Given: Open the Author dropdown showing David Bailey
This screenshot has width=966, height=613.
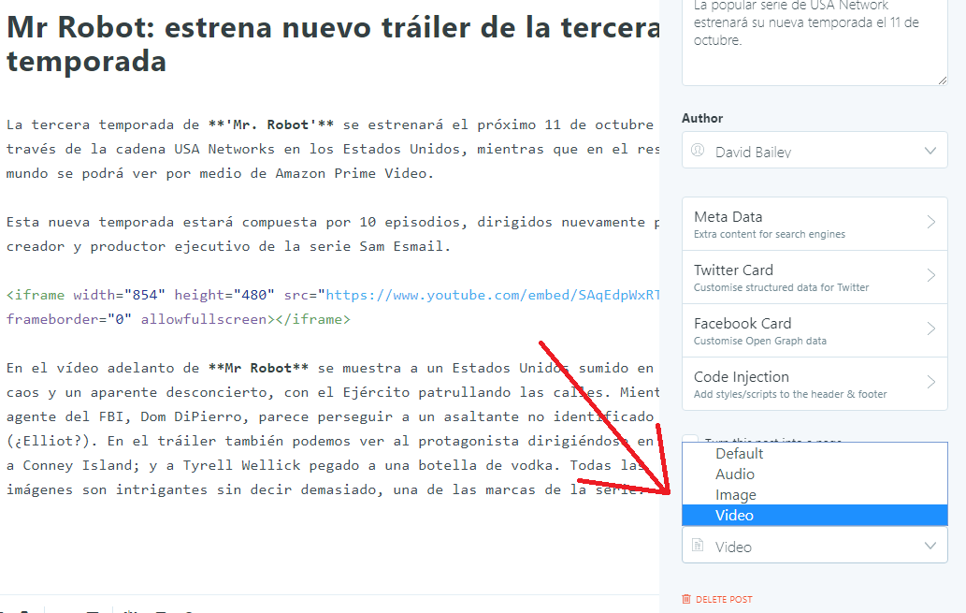Looking at the screenshot, I should tap(815, 150).
